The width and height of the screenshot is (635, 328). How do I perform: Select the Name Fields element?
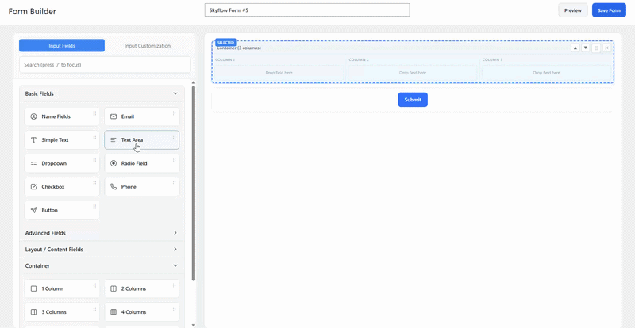(62, 116)
